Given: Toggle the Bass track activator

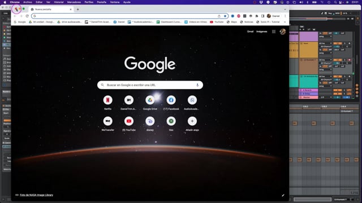Looking at the screenshot, I should 338,43.
